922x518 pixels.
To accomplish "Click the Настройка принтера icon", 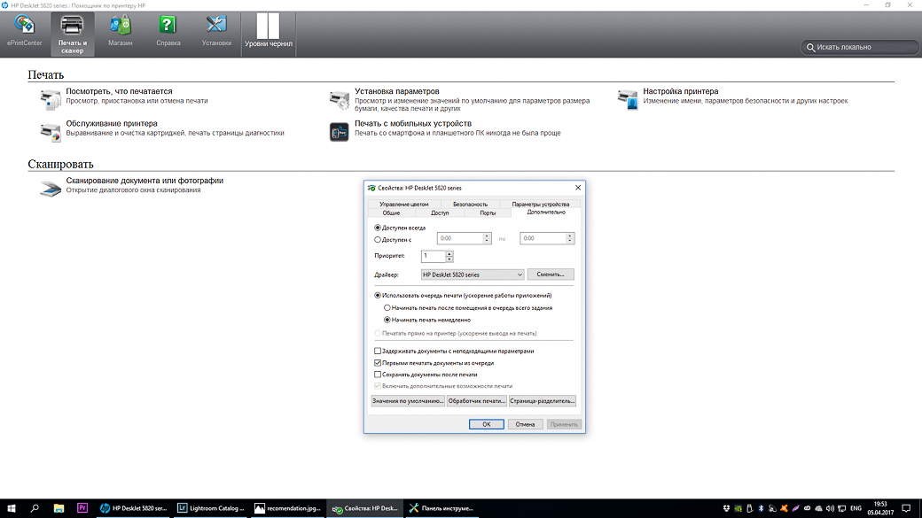I will pyautogui.click(x=628, y=99).
